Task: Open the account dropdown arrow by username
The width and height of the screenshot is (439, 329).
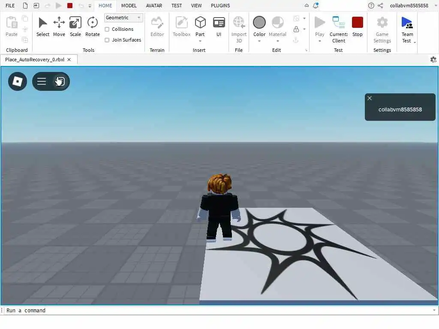Action: click(436, 6)
